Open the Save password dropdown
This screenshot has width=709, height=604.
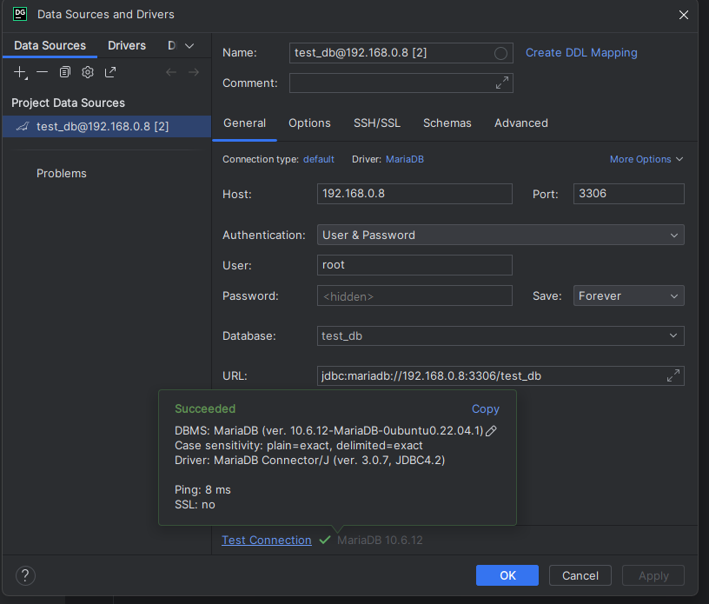point(628,295)
